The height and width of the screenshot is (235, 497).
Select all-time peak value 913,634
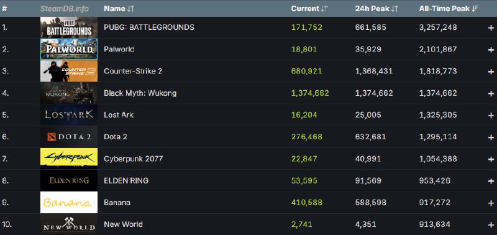pyautogui.click(x=434, y=224)
